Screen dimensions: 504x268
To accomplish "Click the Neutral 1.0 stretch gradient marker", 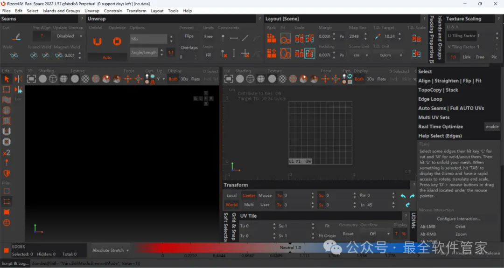I will tap(290, 248).
